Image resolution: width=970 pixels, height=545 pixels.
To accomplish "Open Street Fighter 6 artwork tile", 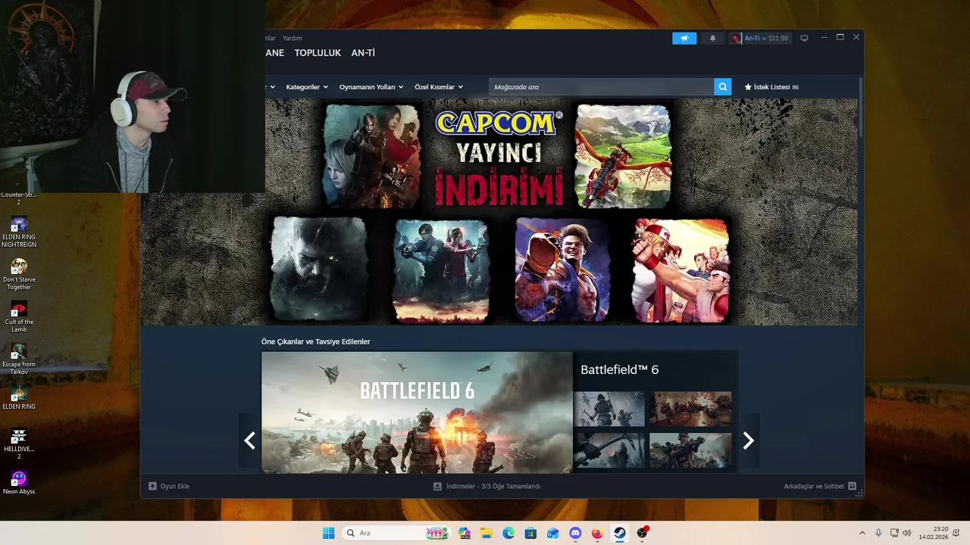I will 563,269.
